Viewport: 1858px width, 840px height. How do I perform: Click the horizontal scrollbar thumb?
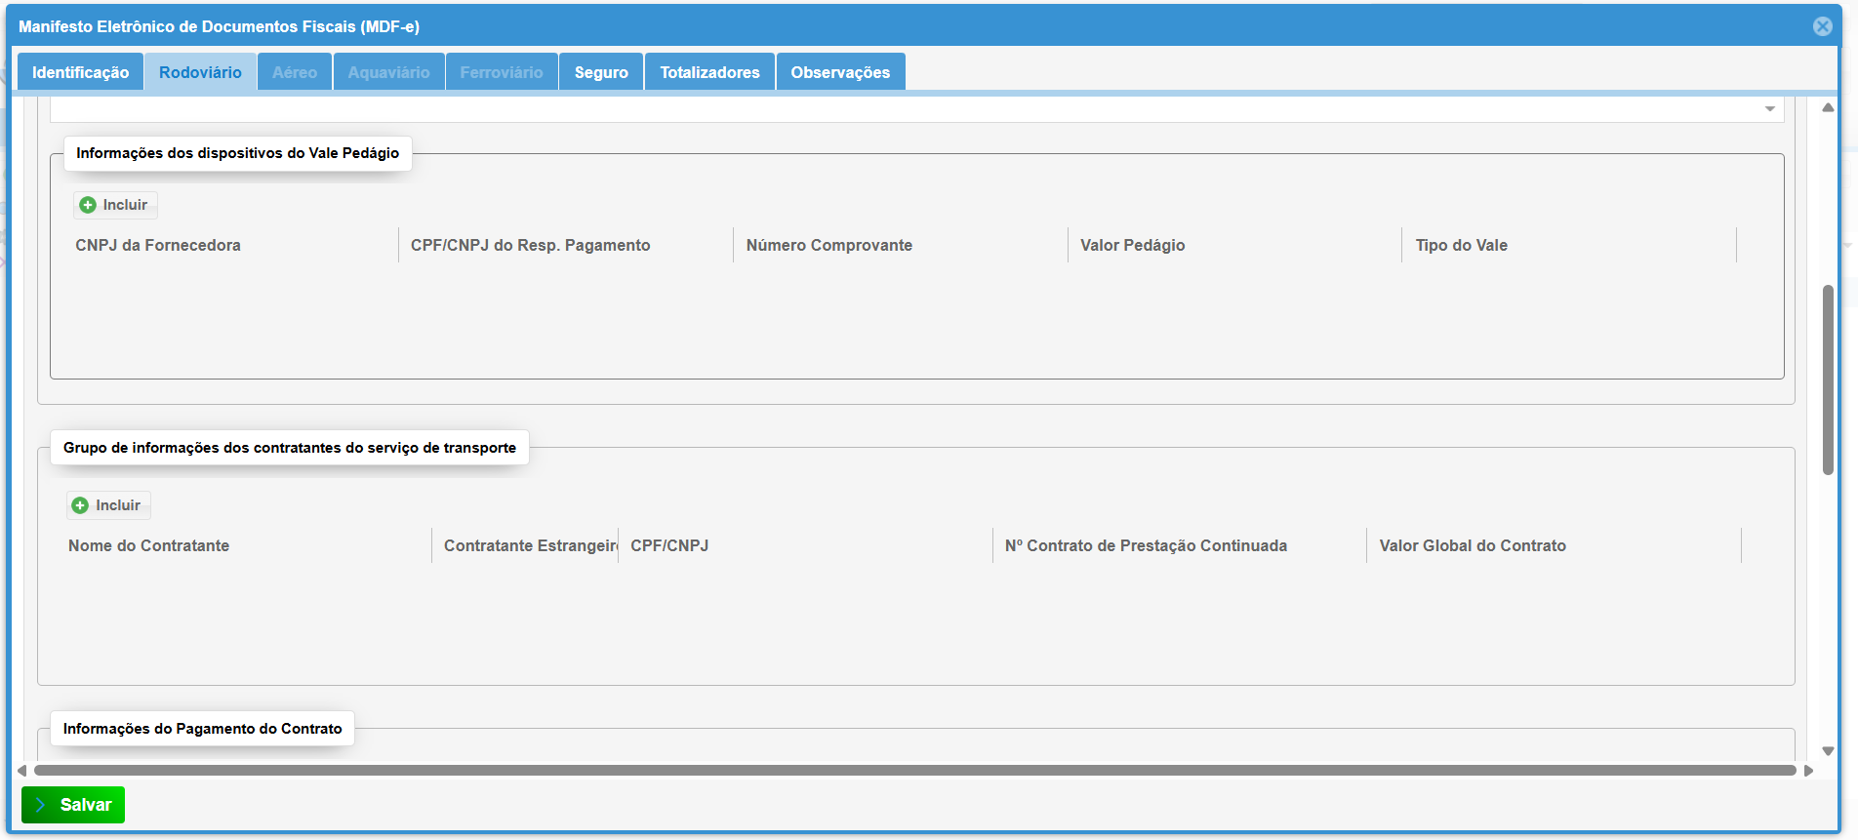[x=914, y=771]
